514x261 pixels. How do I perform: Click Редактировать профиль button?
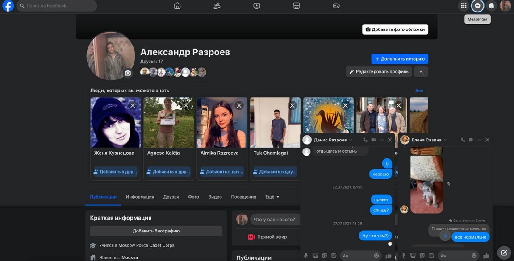point(379,72)
